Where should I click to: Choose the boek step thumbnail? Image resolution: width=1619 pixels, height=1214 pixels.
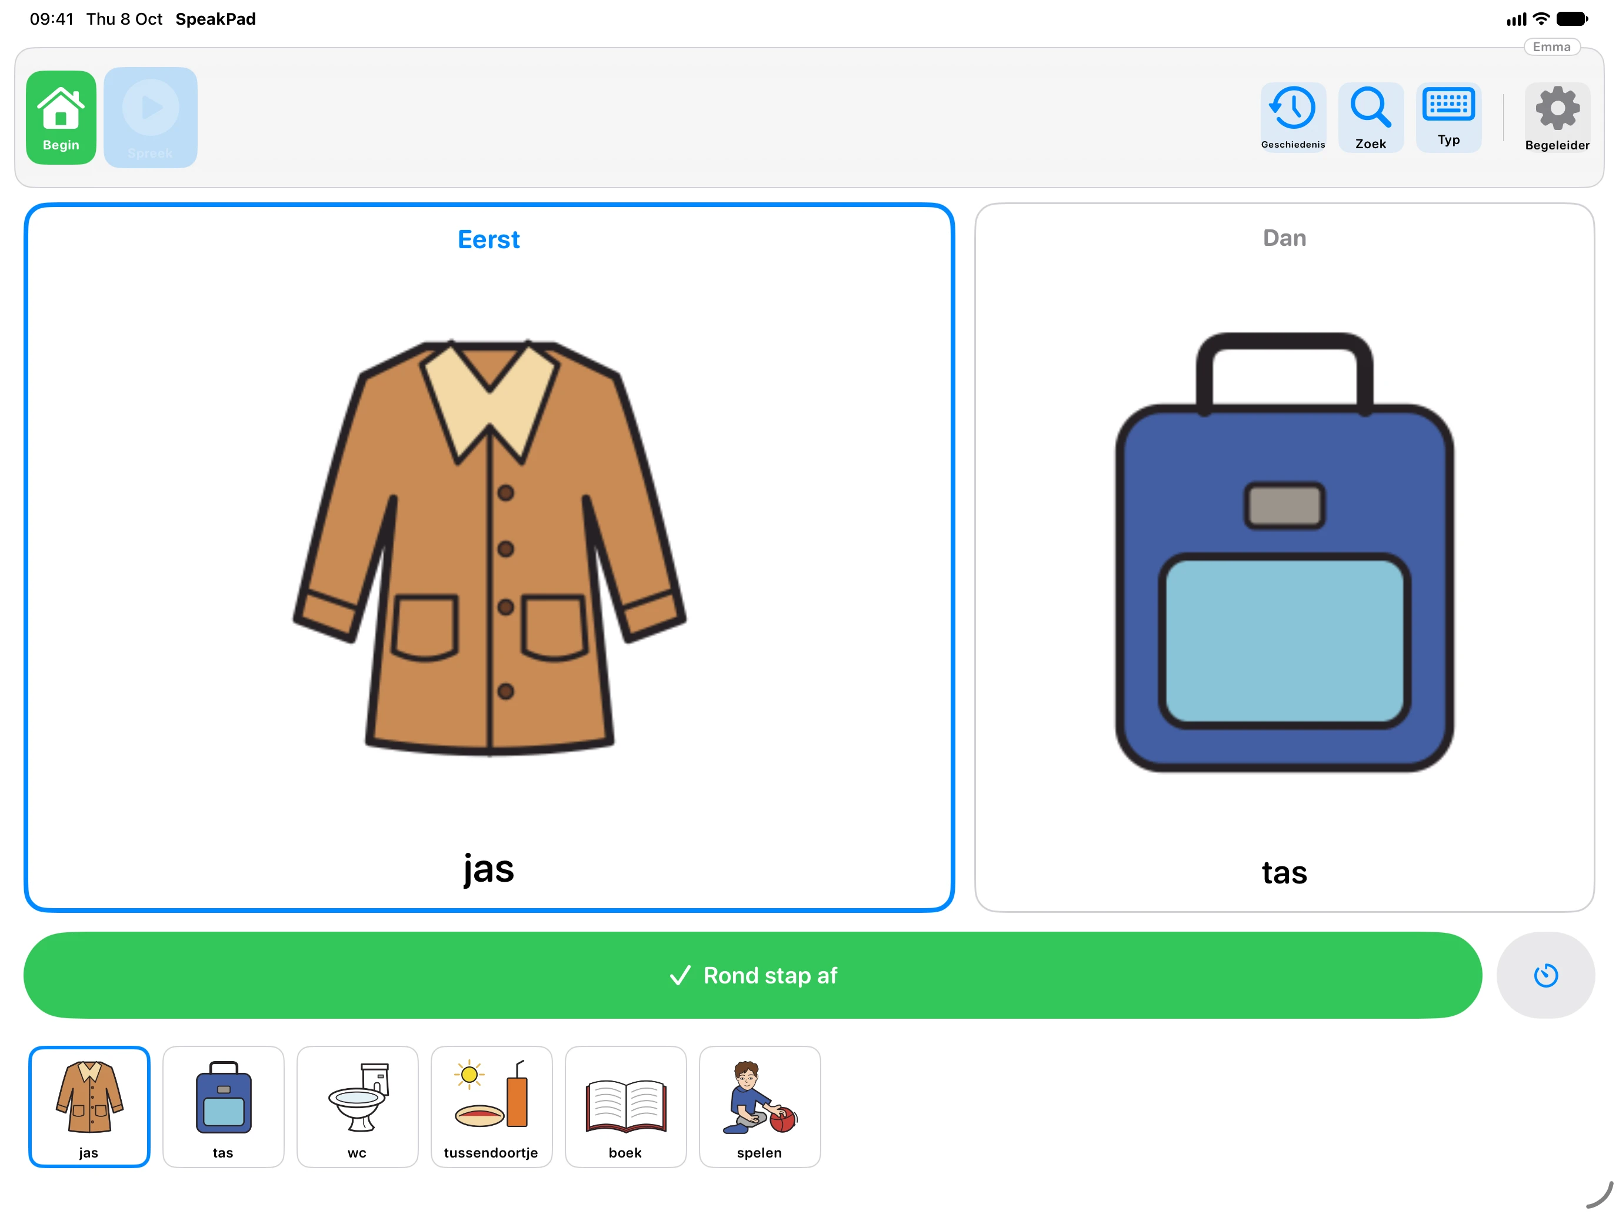pos(625,1106)
